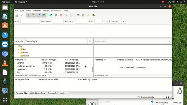Viewport: 187px width, 105px height.
Task: Refresh the file and folder lists
Action: click(x=51, y=15)
